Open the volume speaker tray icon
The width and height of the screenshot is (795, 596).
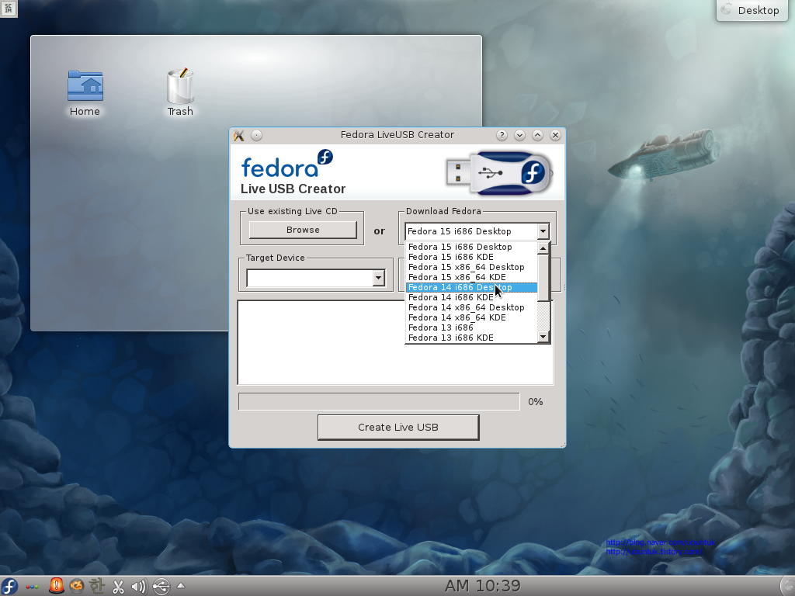pyautogui.click(x=139, y=587)
